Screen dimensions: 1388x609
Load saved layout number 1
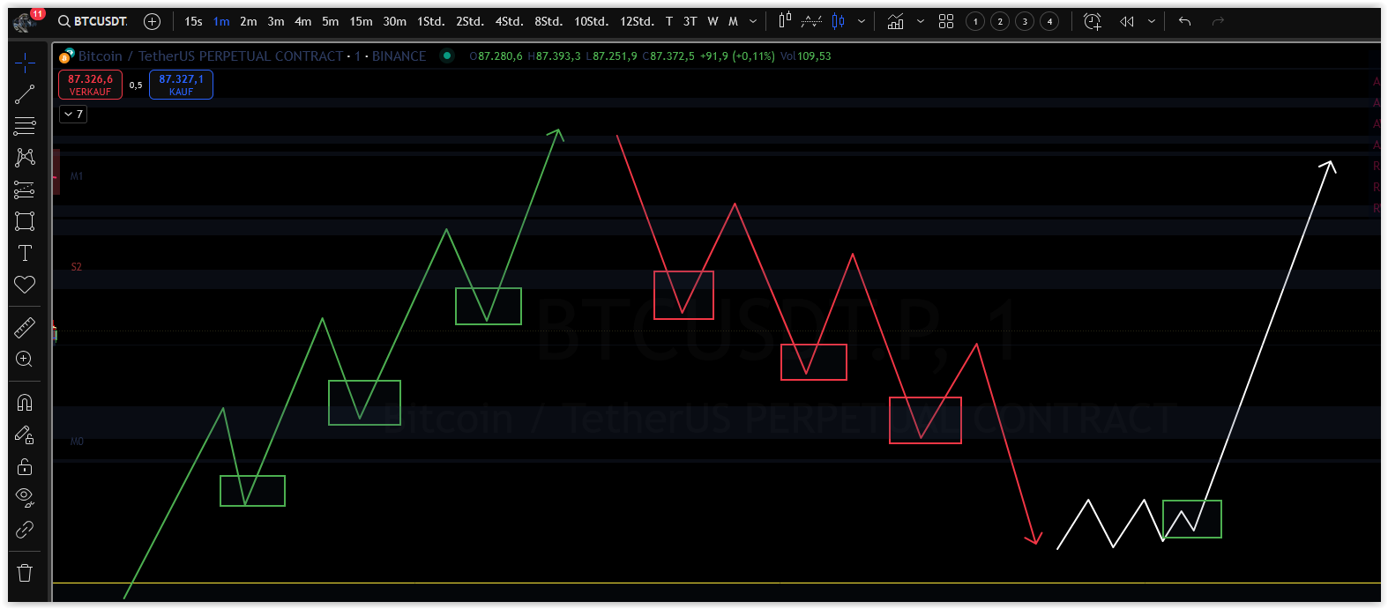point(975,21)
